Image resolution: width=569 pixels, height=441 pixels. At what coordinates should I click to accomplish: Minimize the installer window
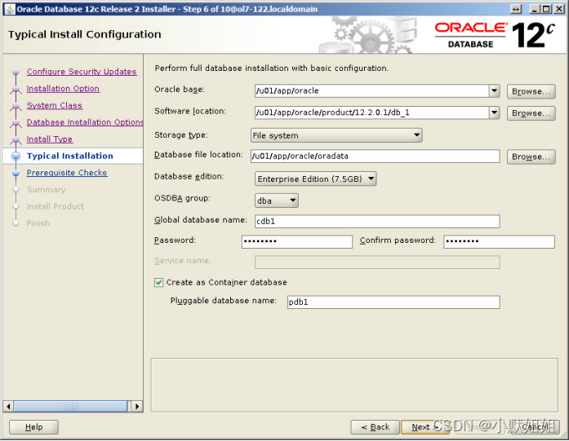(535, 9)
